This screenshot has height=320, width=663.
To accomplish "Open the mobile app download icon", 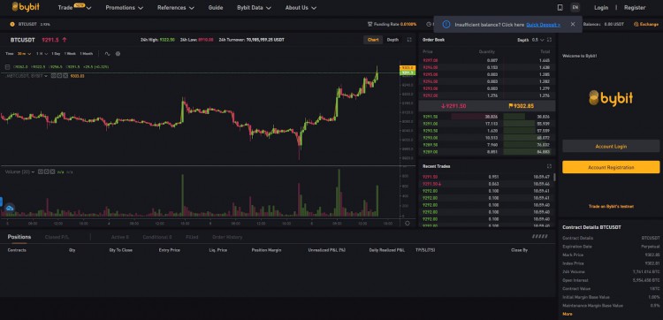I will 560,8.
